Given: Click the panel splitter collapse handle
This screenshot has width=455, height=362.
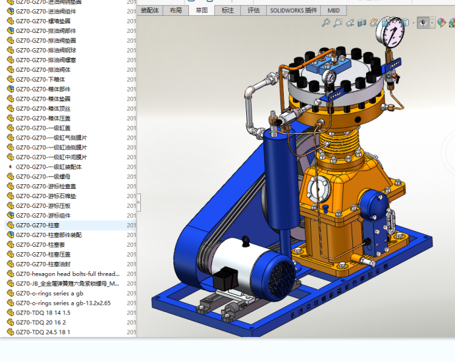Looking at the screenshot, I should [x=139, y=203].
